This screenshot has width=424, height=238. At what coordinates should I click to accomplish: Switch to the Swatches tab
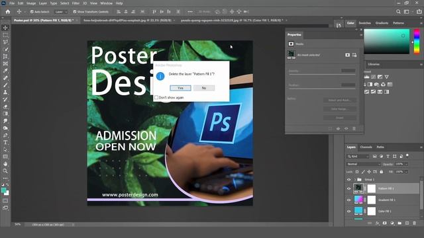pyautogui.click(x=365, y=23)
